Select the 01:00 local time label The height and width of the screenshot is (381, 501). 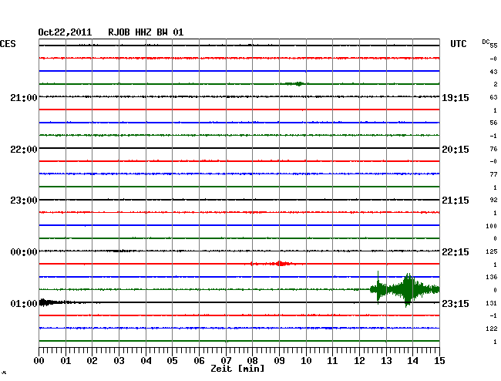pyautogui.click(x=24, y=304)
